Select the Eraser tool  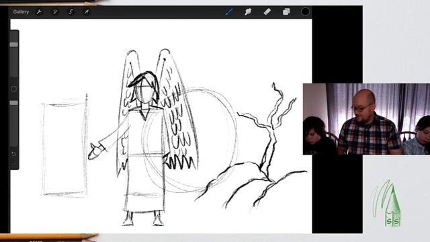(267, 12)
